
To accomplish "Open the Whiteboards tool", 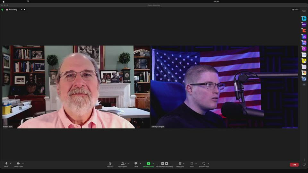I will pyautogui.click(x=204, y=164).
